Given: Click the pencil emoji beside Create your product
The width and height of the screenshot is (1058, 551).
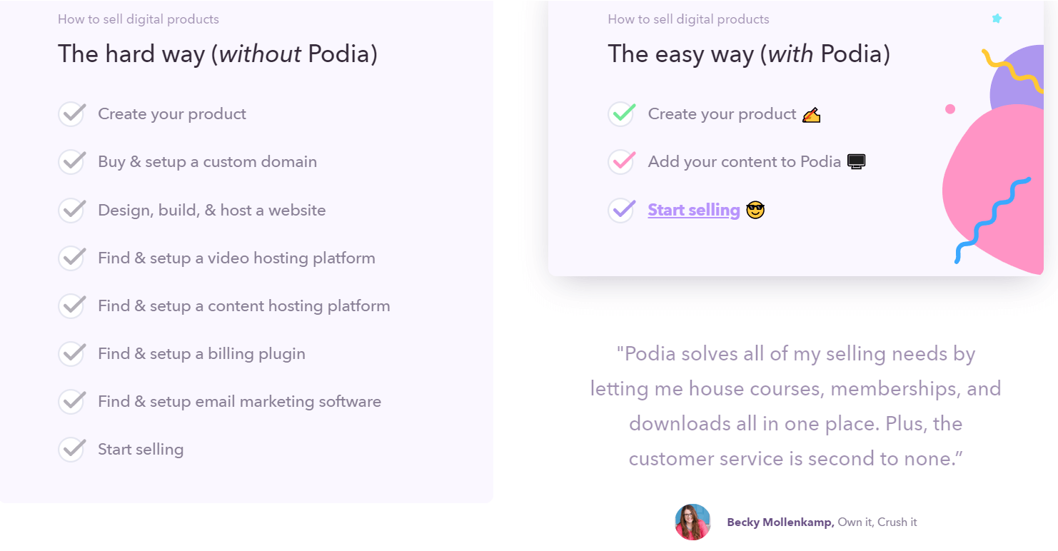Looking at the screenshot, I should coord(811,114).
